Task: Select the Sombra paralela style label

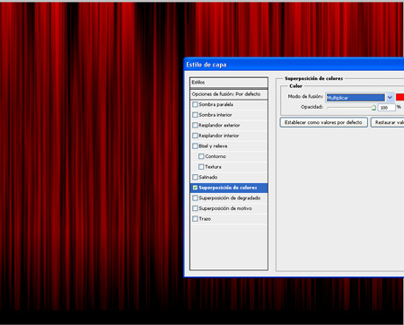Action: pos(215,104)
